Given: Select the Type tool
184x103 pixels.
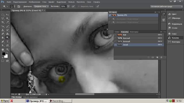Looking at the screenshot, I should point(7,41).
